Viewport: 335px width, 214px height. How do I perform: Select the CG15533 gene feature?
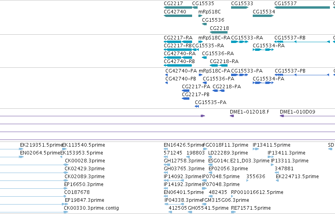tap(240, 7)
